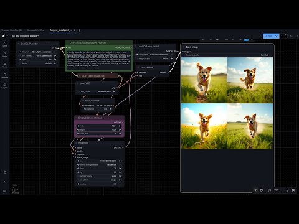Click the fit view icon
The width and height of the screenshot is (299, 224).
[x=269, y=190]
